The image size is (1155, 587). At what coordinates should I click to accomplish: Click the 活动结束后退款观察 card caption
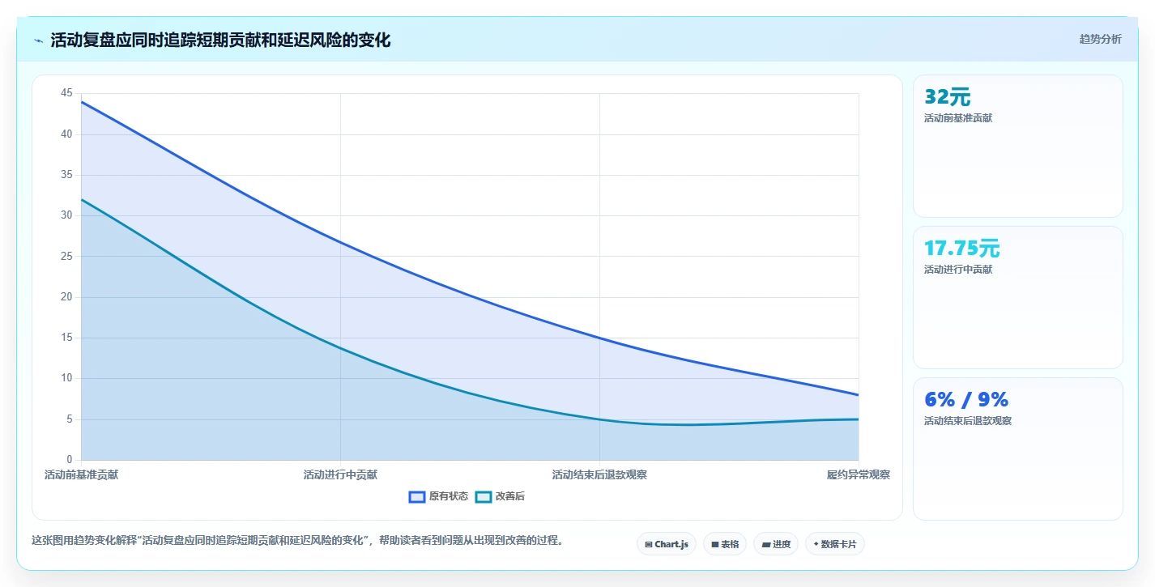coord(968,421)
